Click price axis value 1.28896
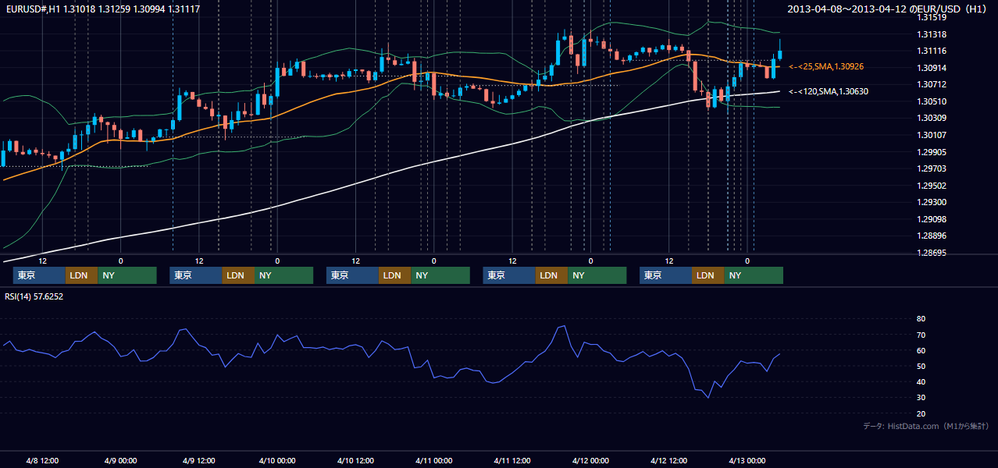Viewport: 998px width, 468px height. pos(932,236)
